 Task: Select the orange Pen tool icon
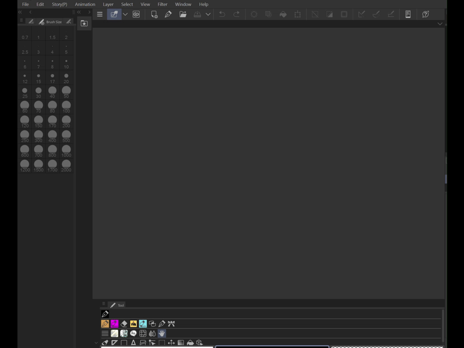point(105,324)
